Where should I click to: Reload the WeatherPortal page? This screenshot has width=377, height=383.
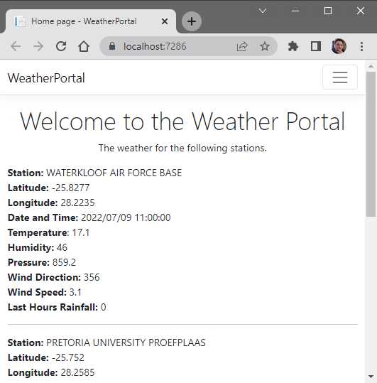coord(61,46)
